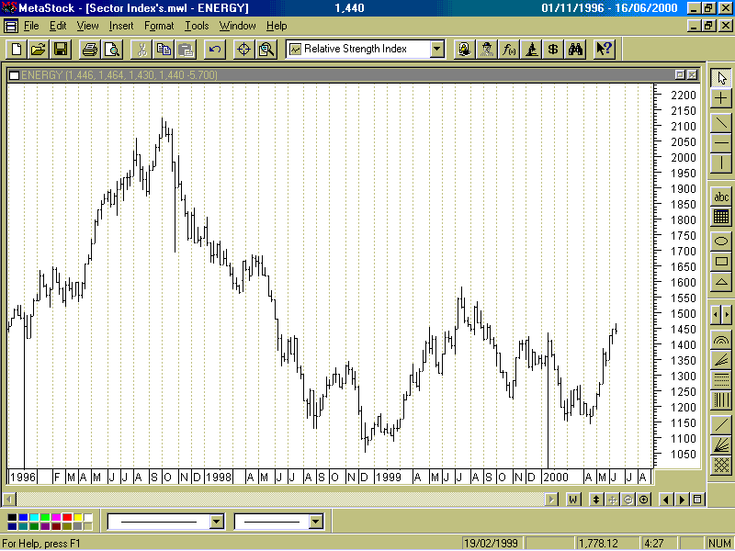Open the Window menu
Screen dimensions: 735x551
pyautogui.click(x=237, y=26)
